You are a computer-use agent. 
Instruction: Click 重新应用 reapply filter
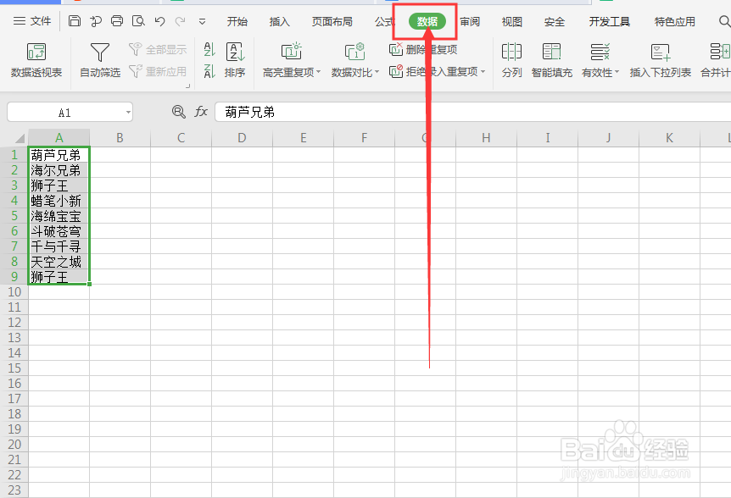coord(158,71)
